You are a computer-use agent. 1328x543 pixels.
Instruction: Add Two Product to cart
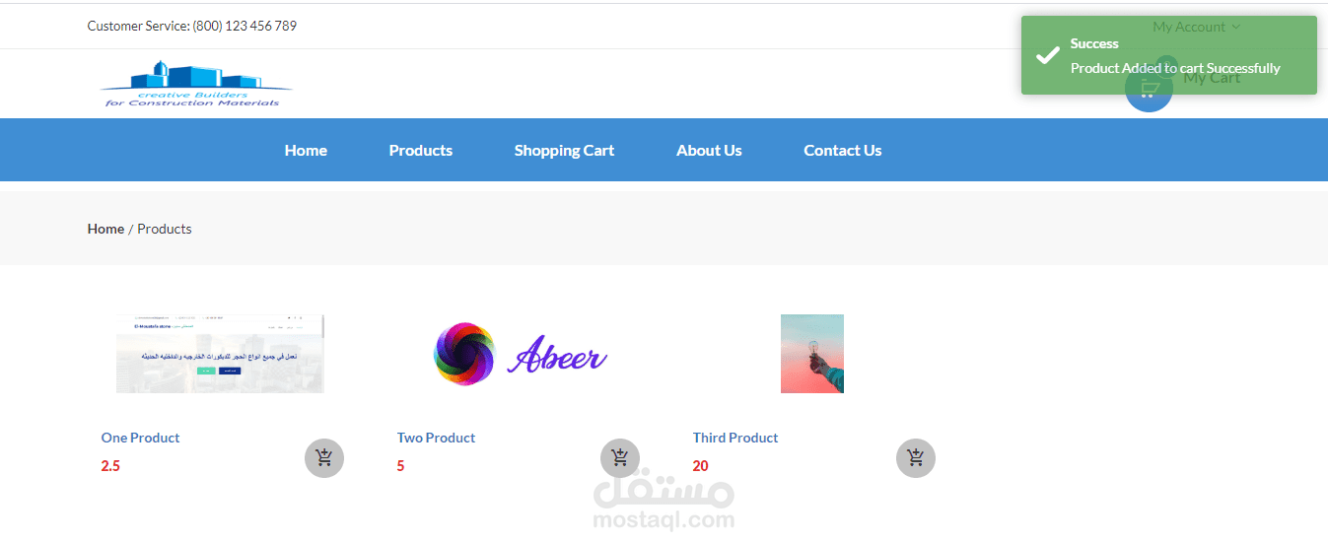pyautogui.click(x=620, y=458)
